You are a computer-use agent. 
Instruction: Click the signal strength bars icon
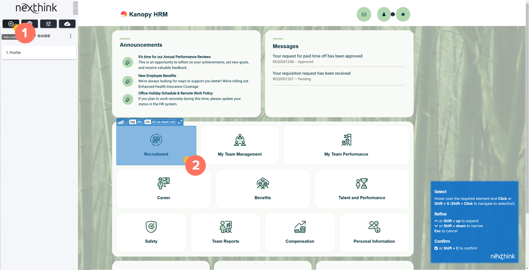click(x=121, y=122)
